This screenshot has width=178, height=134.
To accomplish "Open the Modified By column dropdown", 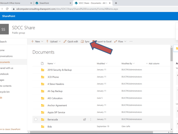I will (134, 63).
